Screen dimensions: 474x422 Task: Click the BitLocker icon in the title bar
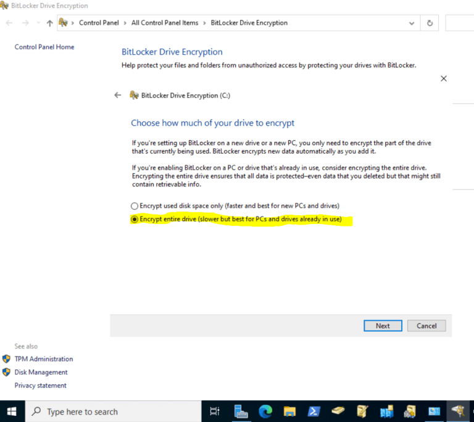[4, 6]
